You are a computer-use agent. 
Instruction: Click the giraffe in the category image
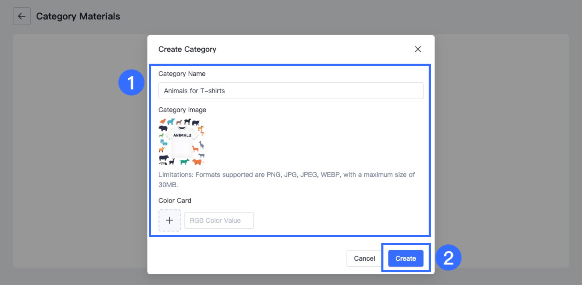(x=202, y=145)
